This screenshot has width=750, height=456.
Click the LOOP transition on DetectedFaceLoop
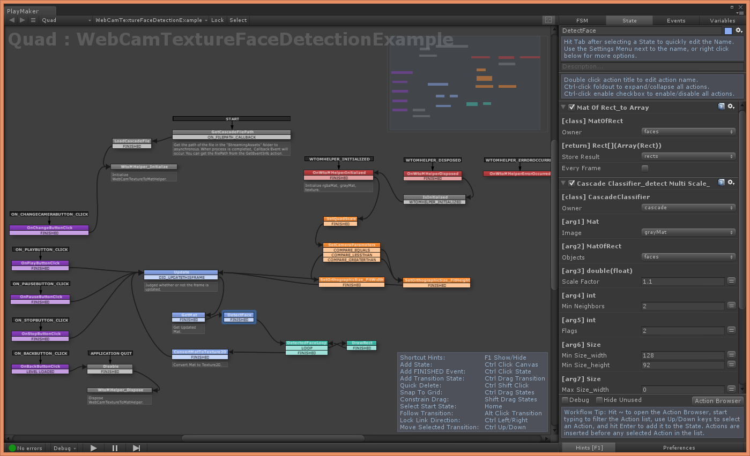pos(306,348)
